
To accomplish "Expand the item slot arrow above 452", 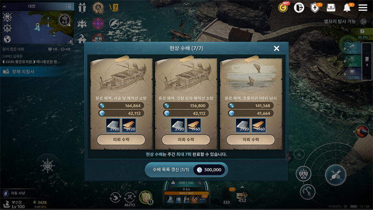I will (x=242, y=187).
